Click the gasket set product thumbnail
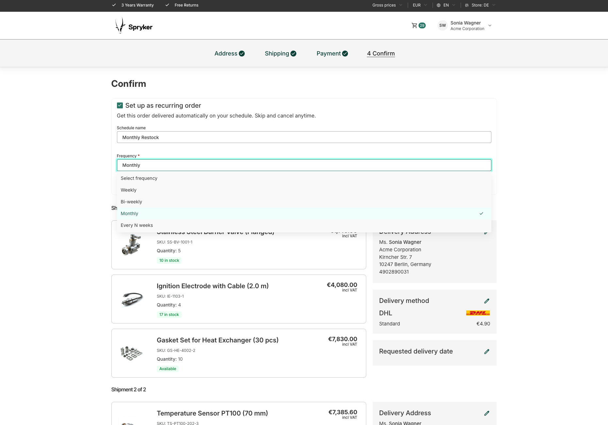The width and height of the screenshot is (608, 425). (131, 353)
